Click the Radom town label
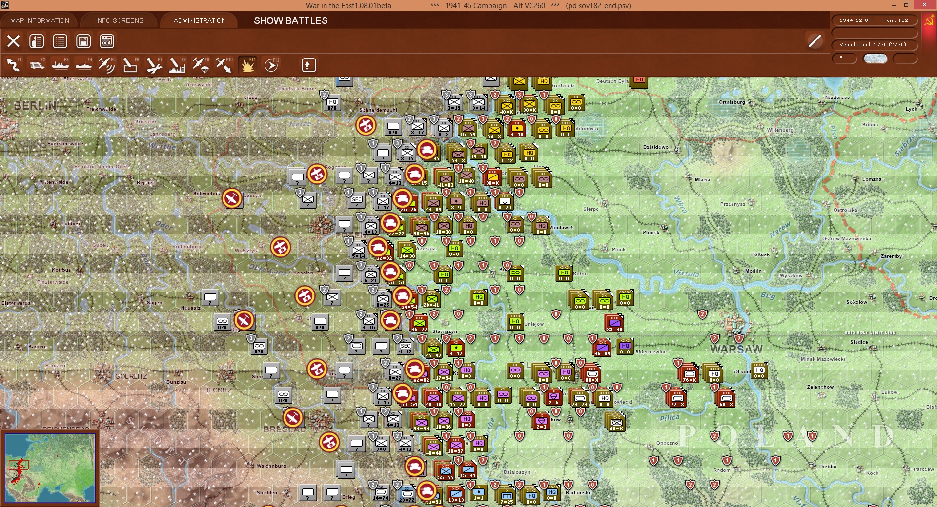The width and height of the screenshot is (937, 507). point(722,470)
